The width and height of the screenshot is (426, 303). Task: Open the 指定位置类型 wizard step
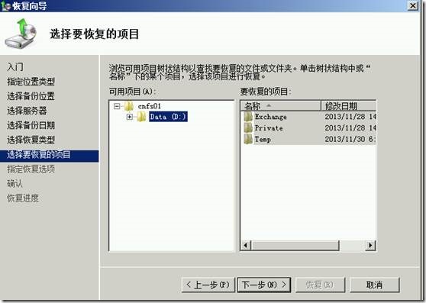tap(31, 82)
